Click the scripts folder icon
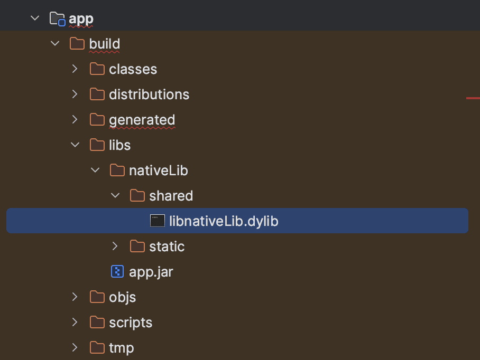The height and width of the screenshot is (360, 480). (x=97, y=322)
